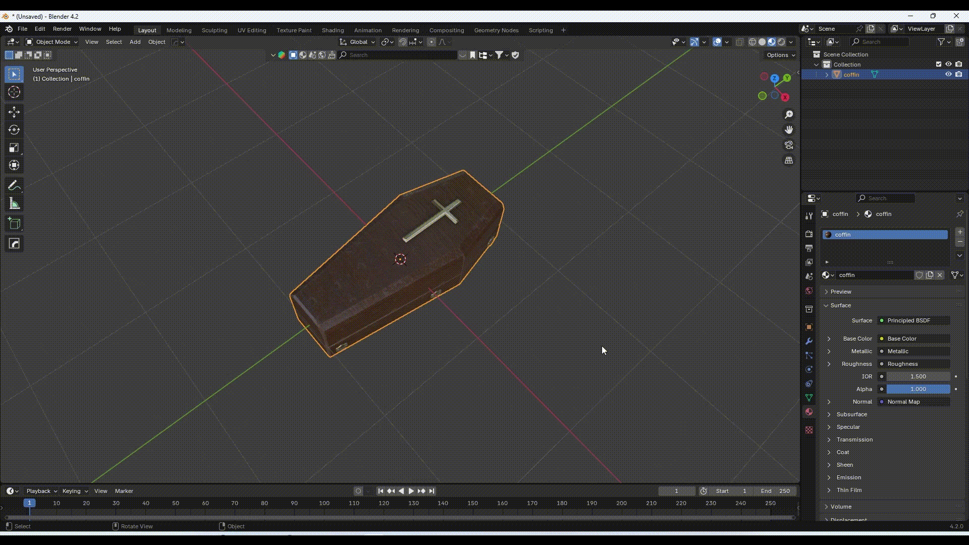969x545 pixels.
Task: Switch to rendered viewport shading
Action: [781, 42]
